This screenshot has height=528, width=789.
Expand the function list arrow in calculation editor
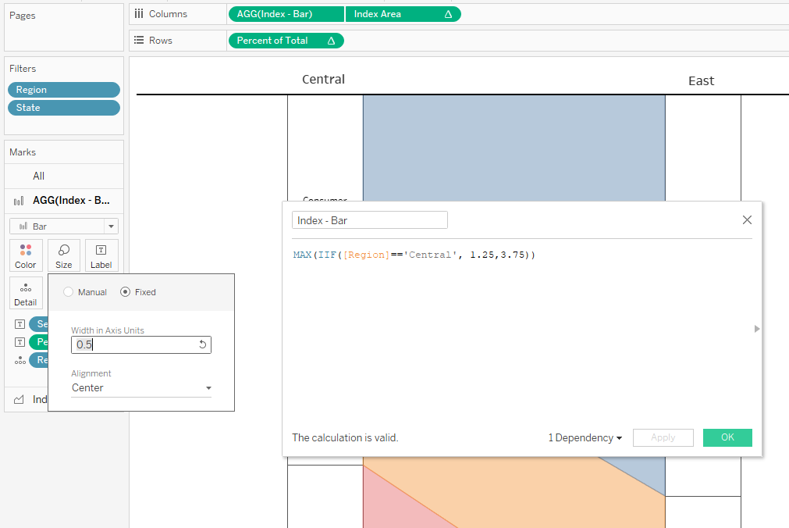[757, 329]
